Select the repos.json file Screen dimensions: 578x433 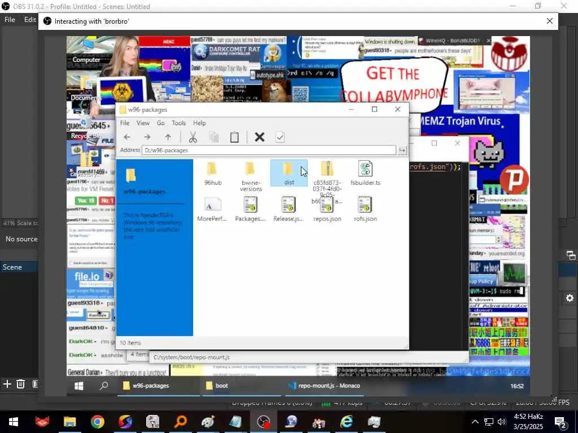[x=327, y=209]
